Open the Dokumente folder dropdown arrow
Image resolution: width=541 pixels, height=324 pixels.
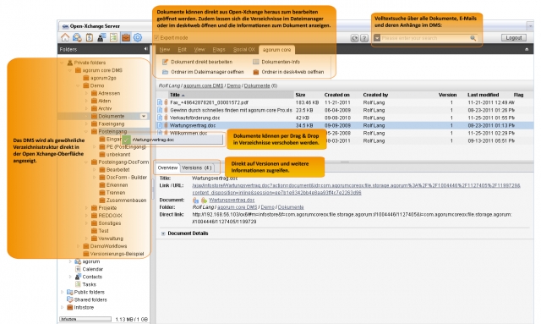[x=144, y=117]
